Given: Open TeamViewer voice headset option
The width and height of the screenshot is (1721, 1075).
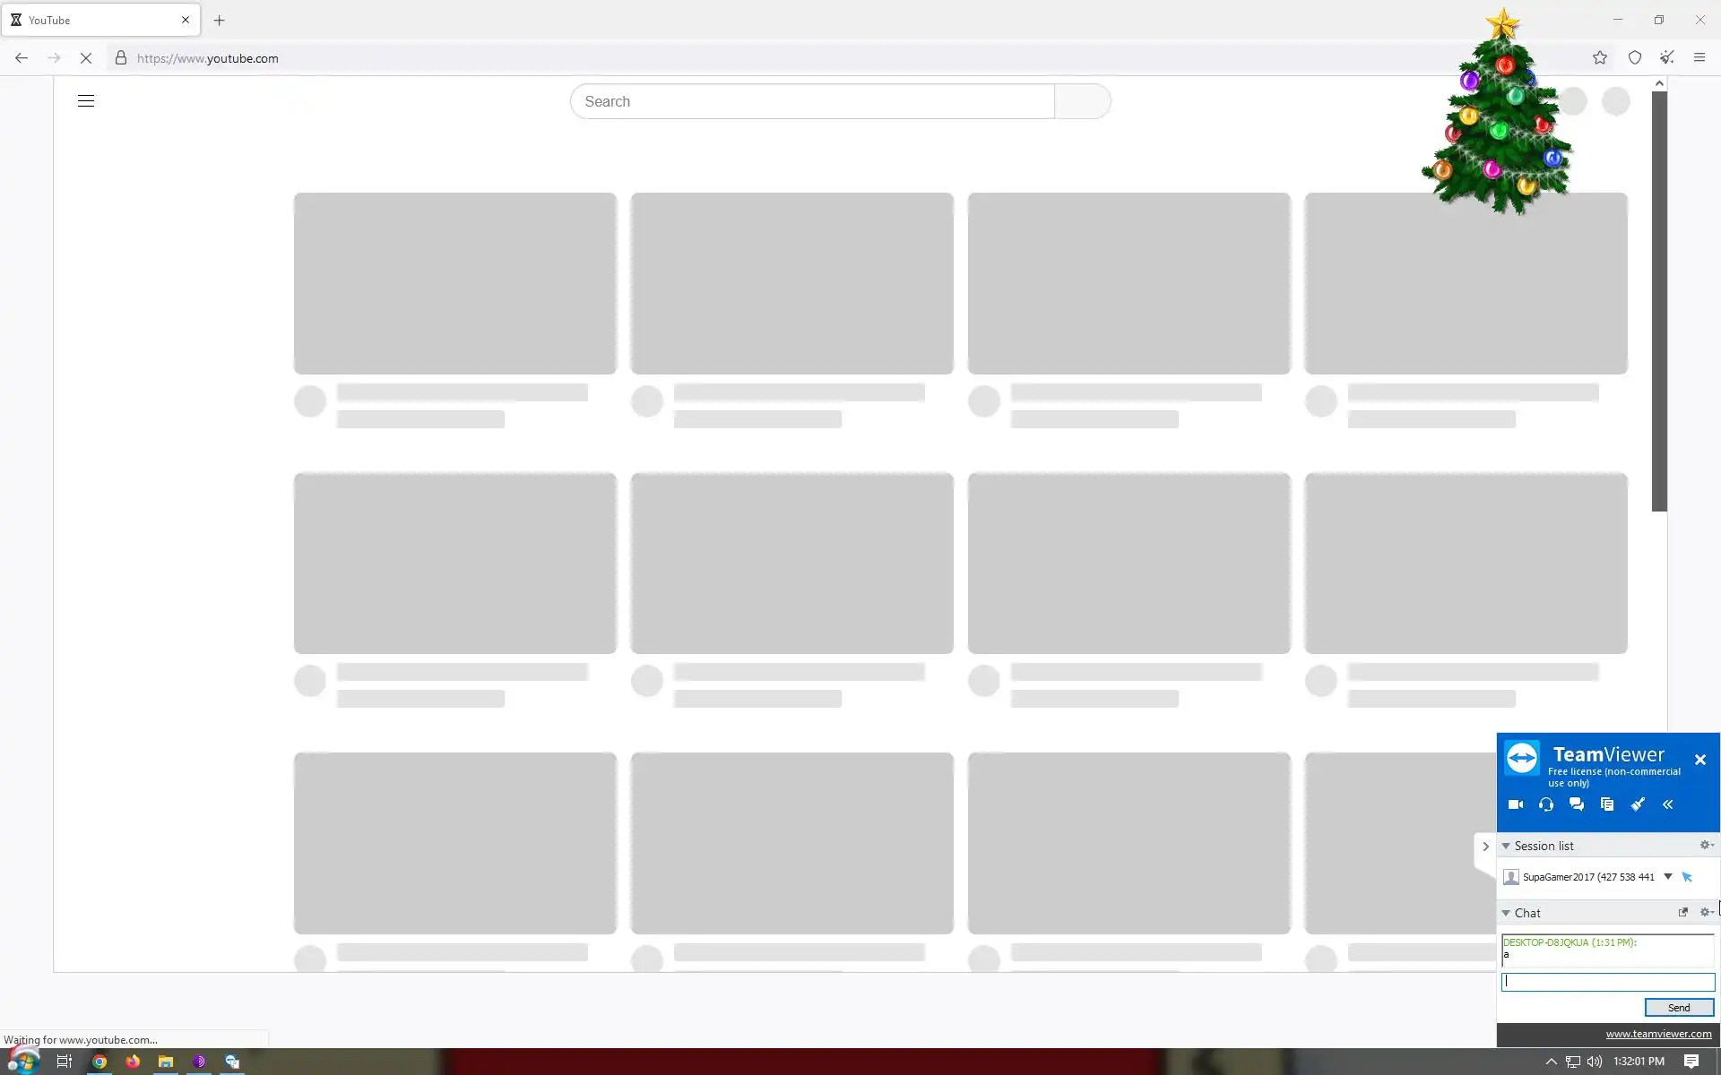Looking at the screenshot, I should coord(1546,804).
